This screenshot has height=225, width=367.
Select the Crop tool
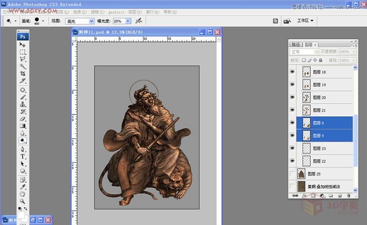click(x=22, y=74)
